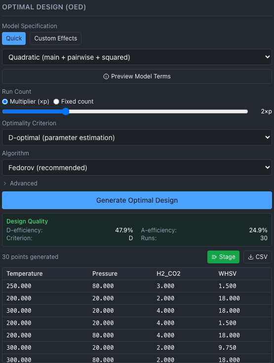The height and width of the screenshot is (363, 274).
Task: Click the Pressure column header
Action: (105, 274)
